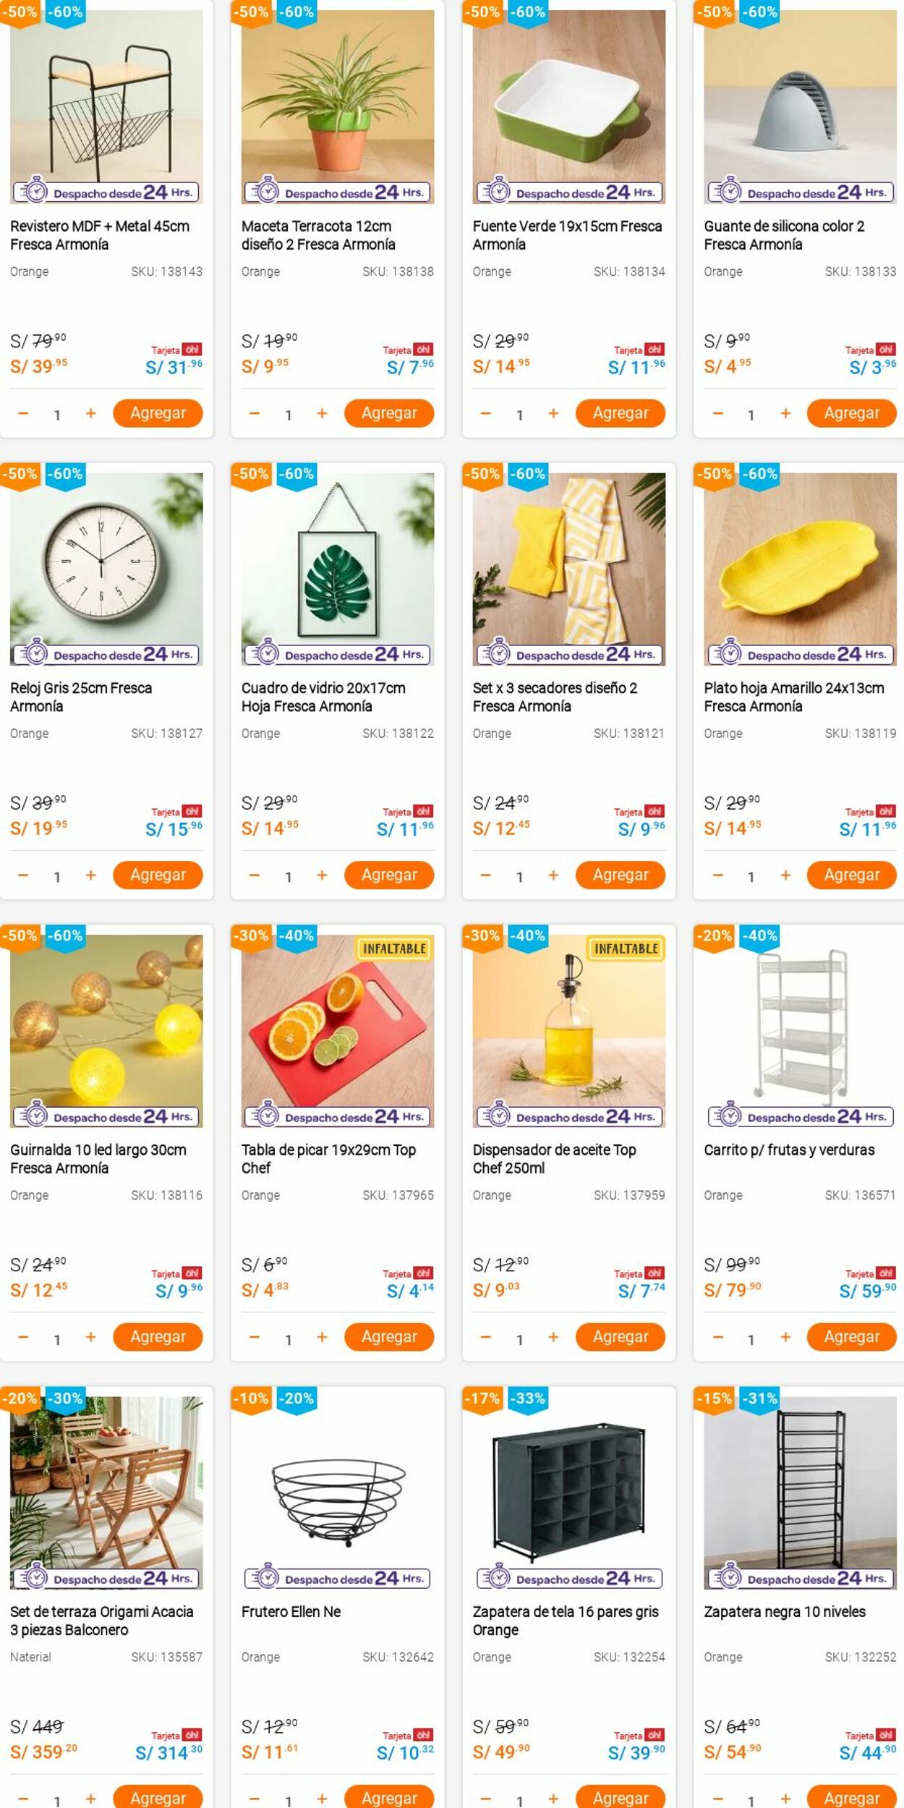Image resolution: width=904 pixels, height=1808 pixels.
Task: Decrease quantity for Maceta Terracota 12cm
Action: pos(255,414)
